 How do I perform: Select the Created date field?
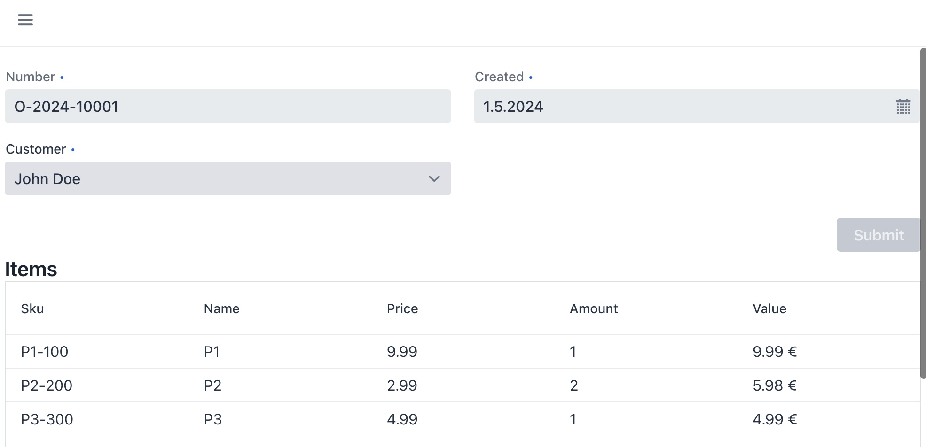tap(658, 106)
